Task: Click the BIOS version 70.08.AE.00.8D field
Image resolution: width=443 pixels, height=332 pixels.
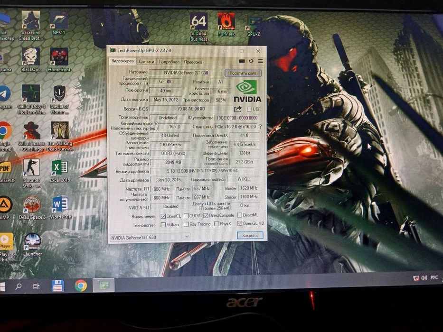Action: tap(191, 109)
